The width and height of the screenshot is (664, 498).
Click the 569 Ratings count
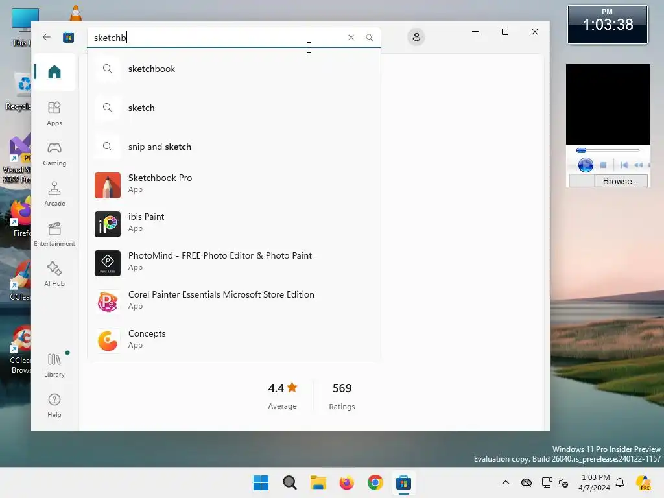(x=342, y=396)
